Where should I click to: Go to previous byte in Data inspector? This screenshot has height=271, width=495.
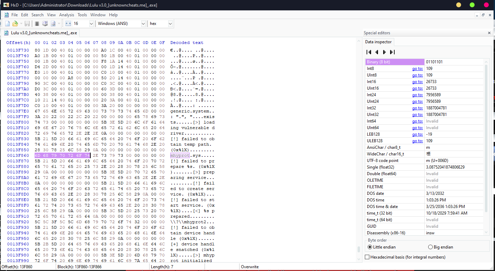(377, 52)
